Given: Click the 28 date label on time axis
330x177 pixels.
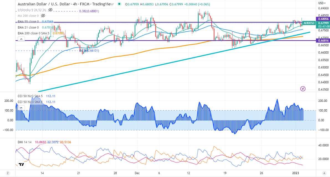Looking at the screenshot, I should tap(115, 173).
